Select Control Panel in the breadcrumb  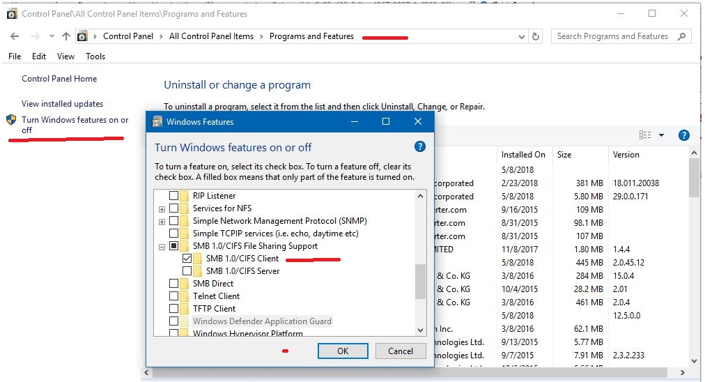128,36
